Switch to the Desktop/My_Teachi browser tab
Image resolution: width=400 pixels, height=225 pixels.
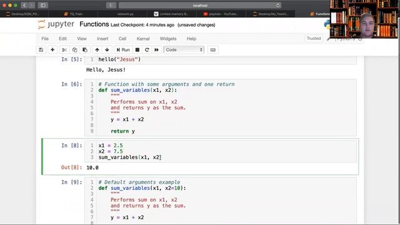pyautogui.click(x=271, y=14)
